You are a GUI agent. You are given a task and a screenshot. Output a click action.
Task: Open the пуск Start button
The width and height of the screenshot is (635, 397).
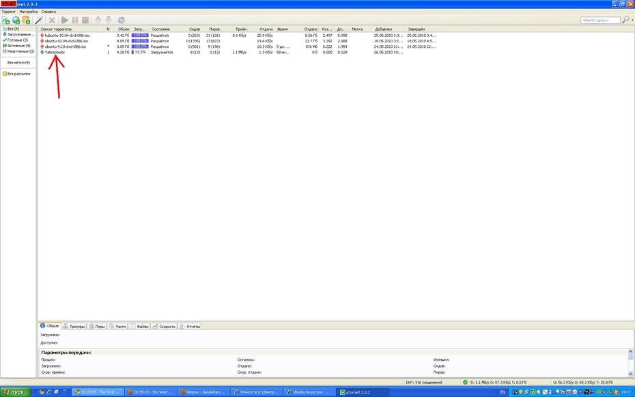tap(16, 392)
